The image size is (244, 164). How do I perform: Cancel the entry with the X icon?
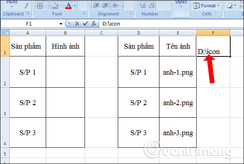pyautogui.click(x=77, y=24)
